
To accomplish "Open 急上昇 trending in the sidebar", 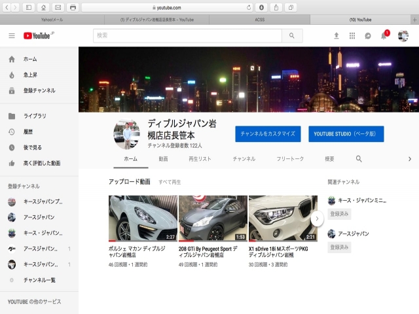I will 39,75.
